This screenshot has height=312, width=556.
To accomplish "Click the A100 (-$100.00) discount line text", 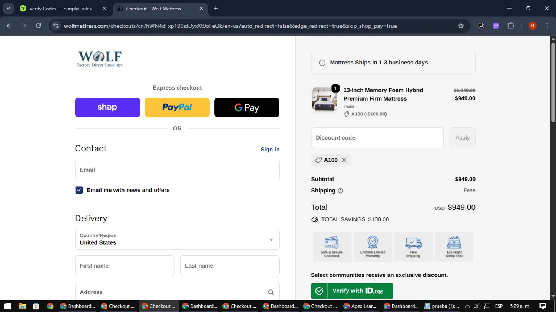I will (369, 114).
